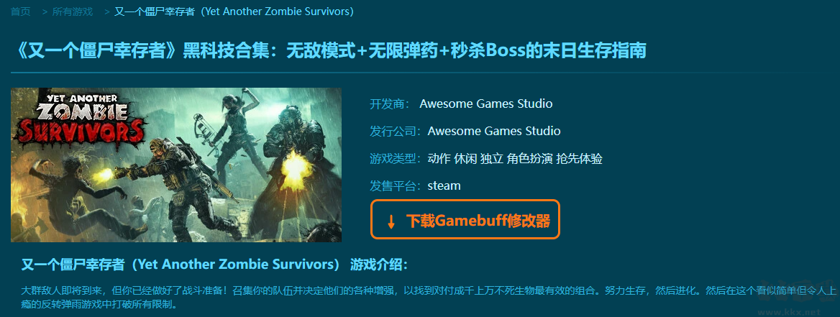Click the 黑科技合集 page title heading
This screenshot has width=840, height=317.
(329, 51)
